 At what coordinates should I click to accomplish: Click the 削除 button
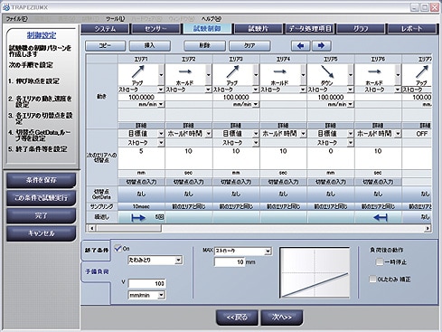(x=204, y=46)
